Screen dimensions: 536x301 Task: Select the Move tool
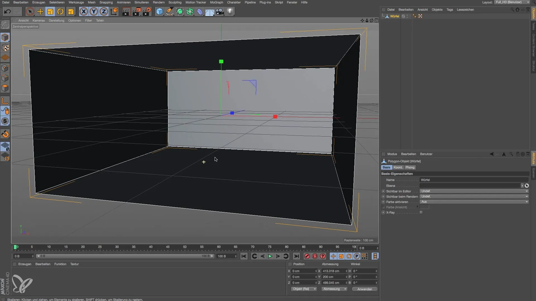click(x=40, y=11)
